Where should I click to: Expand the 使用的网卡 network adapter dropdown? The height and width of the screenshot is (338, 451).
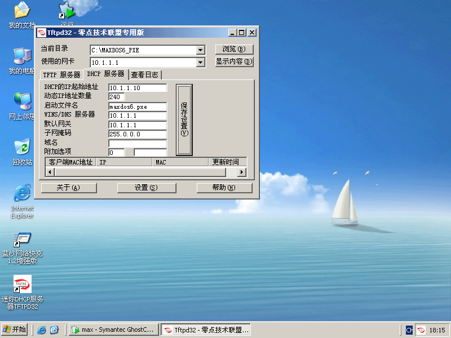[200, 63]
